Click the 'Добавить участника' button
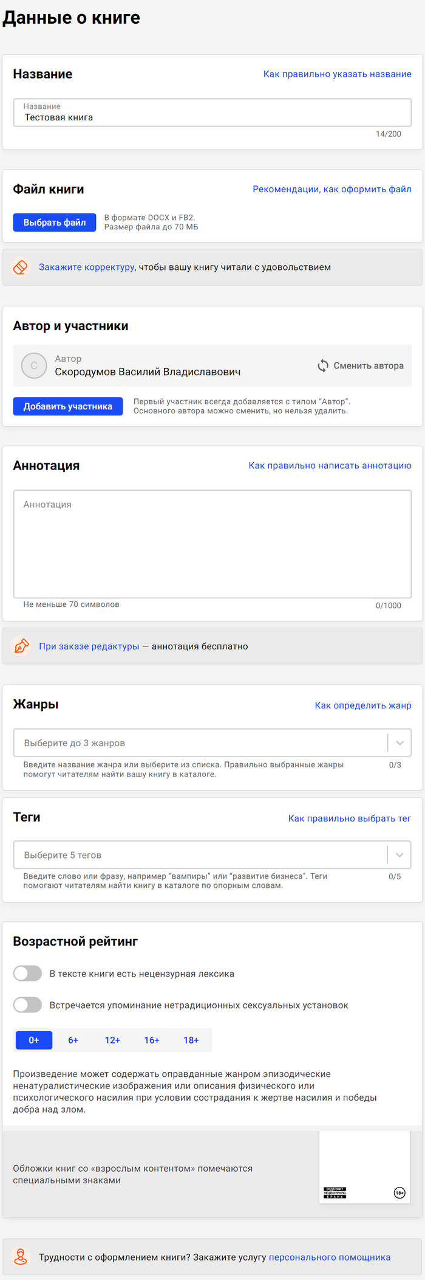This screenshot has width=425, height=1280. 68,406
